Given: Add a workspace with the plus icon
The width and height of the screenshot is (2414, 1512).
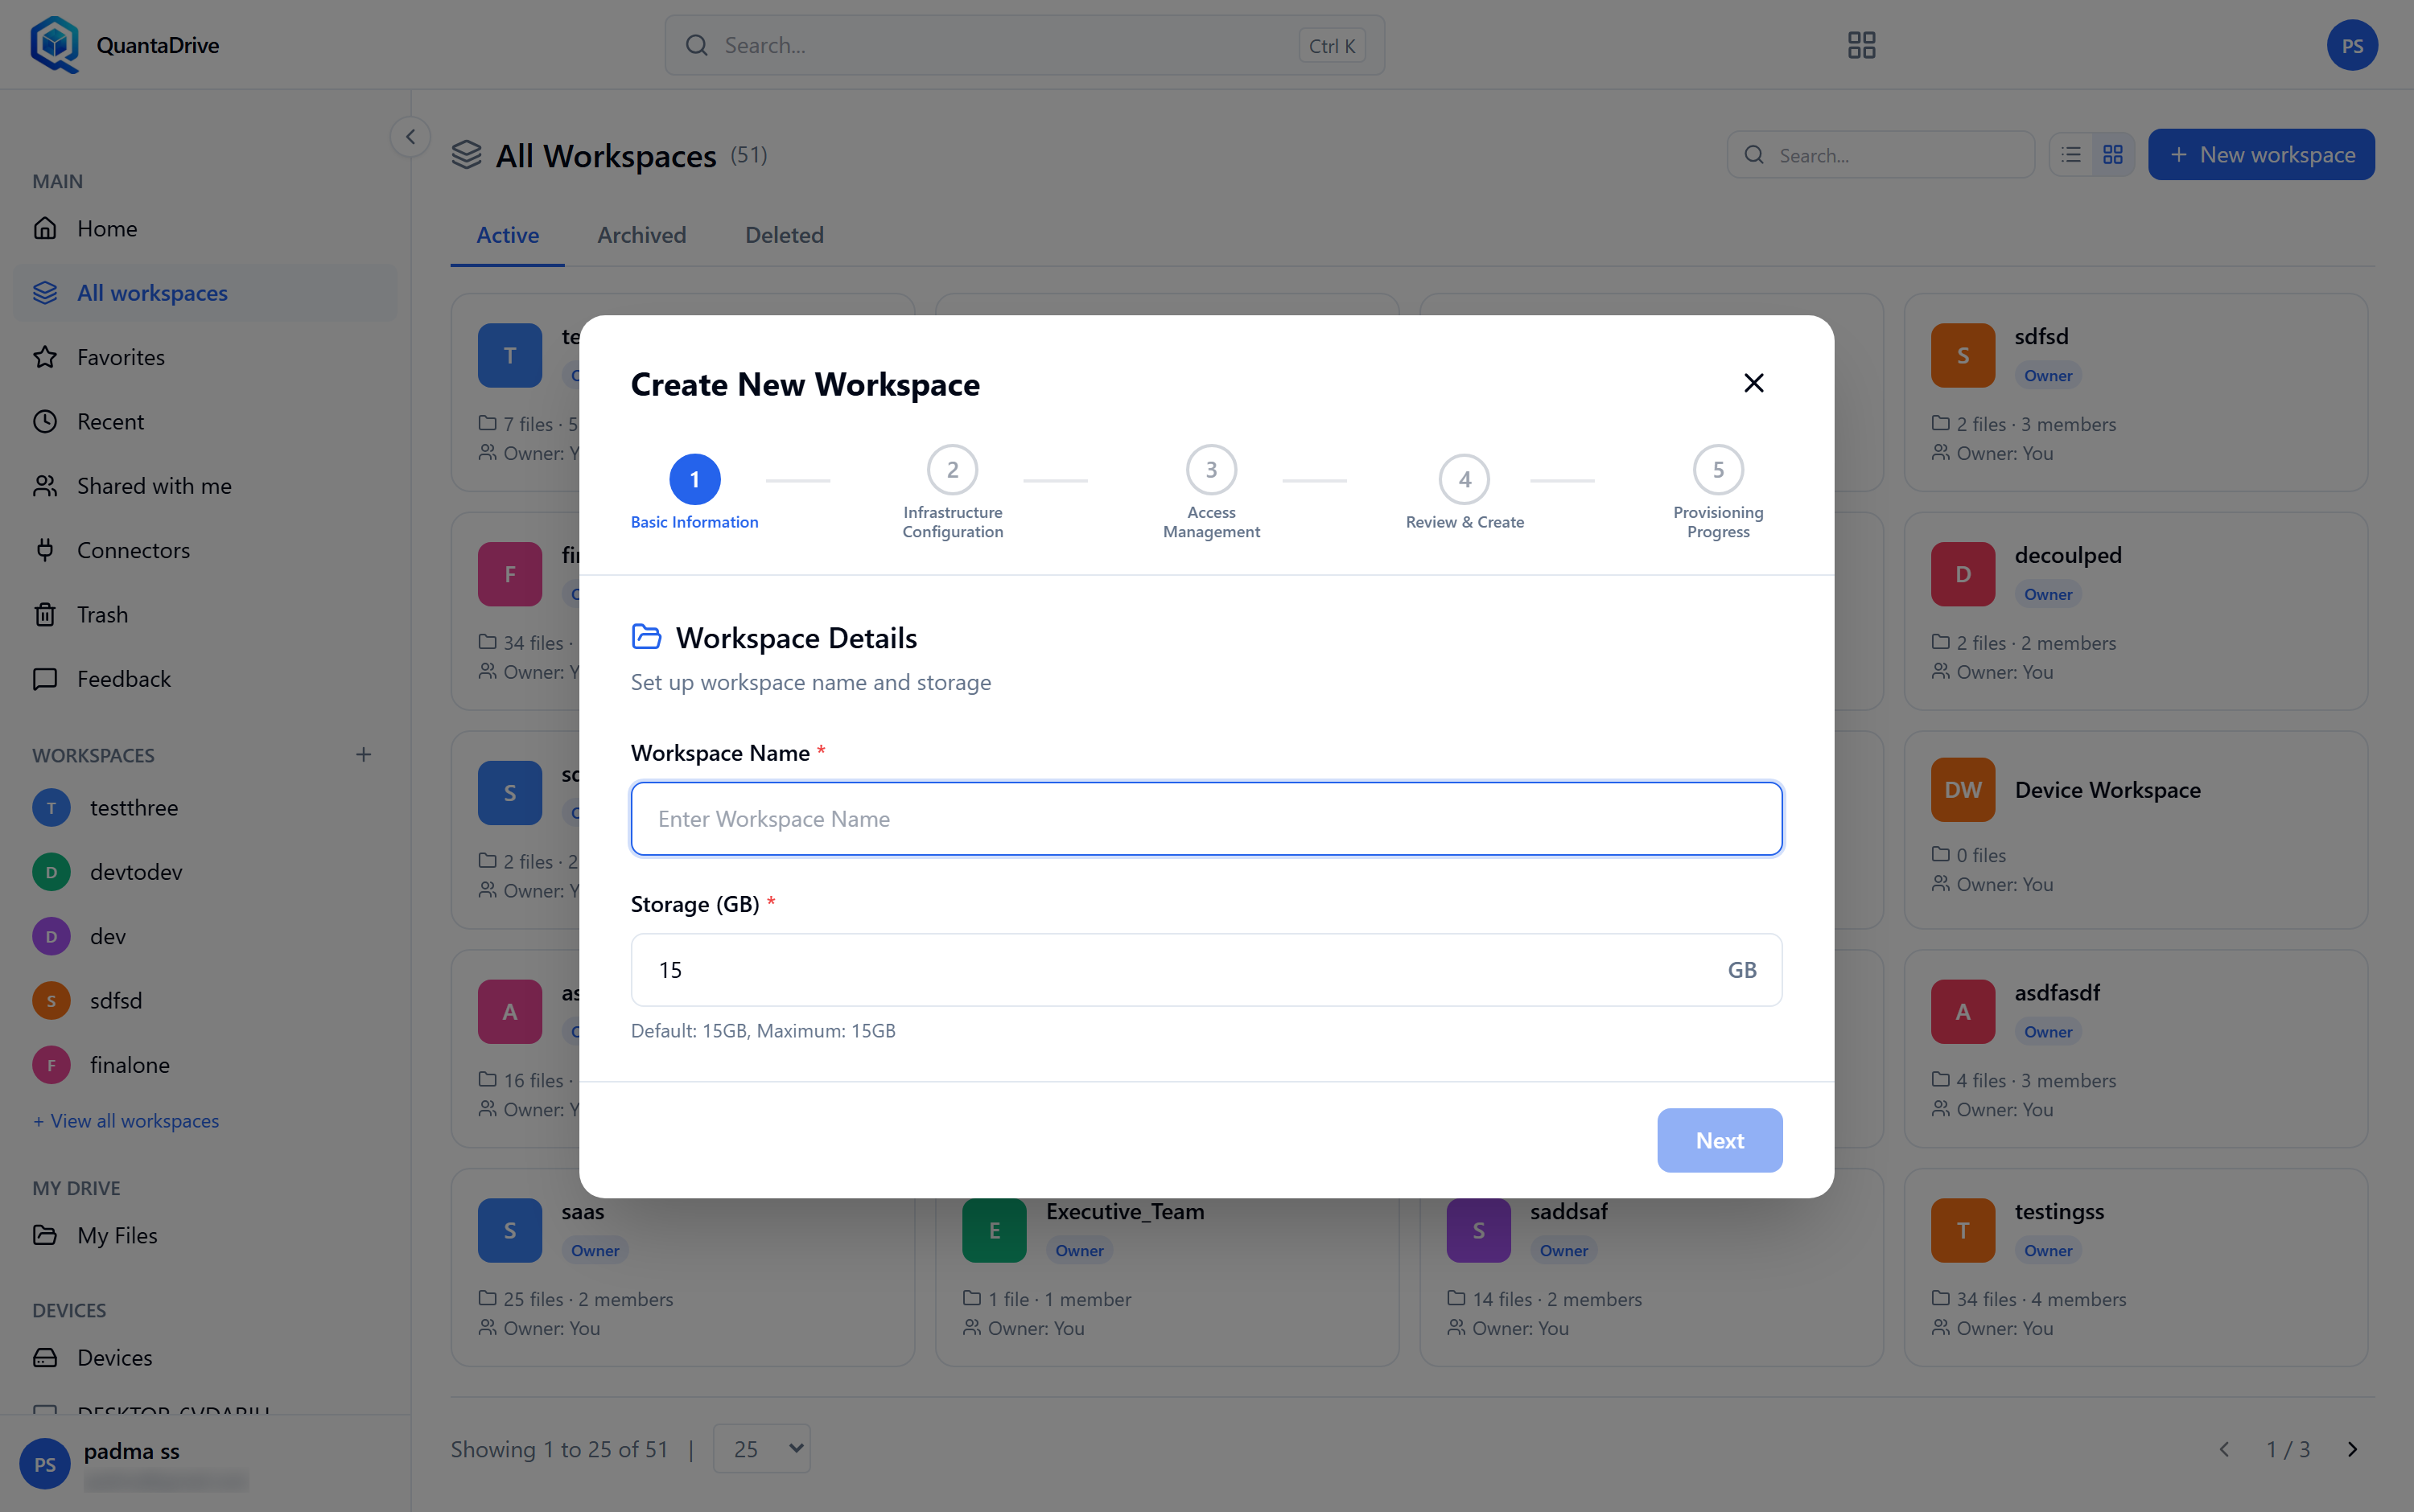Looking at the screenshot, I should 363,755.
